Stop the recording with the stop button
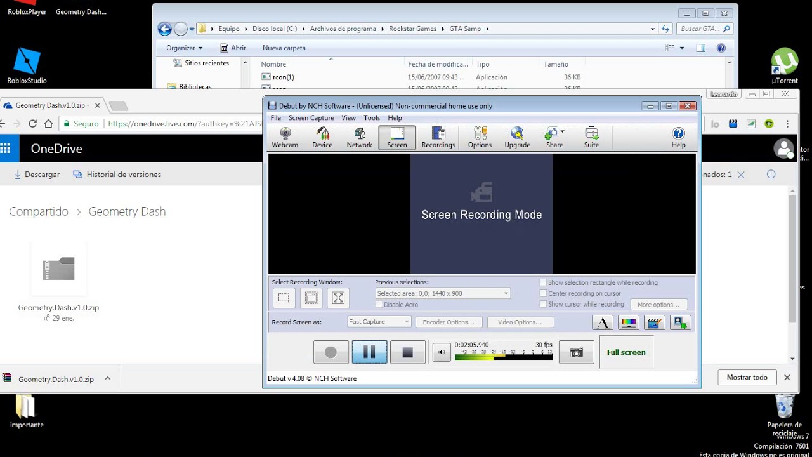This screenshot has width=812, height=457. 408,352
